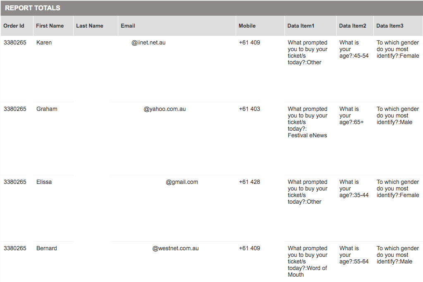
Task: Click mobile +61 403 in Graham's row
Action: [249, 109]
